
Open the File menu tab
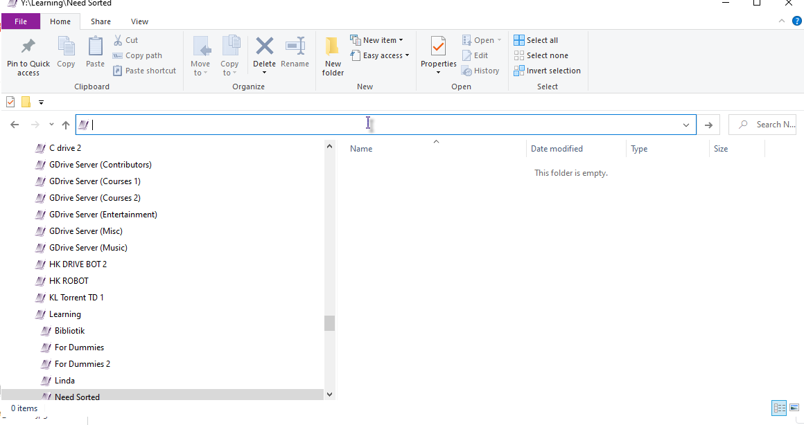click(x=21, y=21)
